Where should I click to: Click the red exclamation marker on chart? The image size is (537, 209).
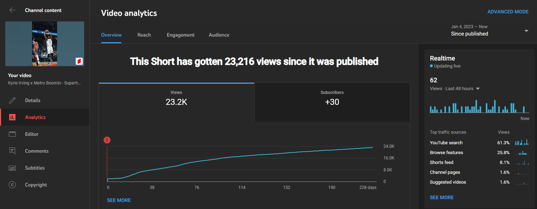click(107, 140)
